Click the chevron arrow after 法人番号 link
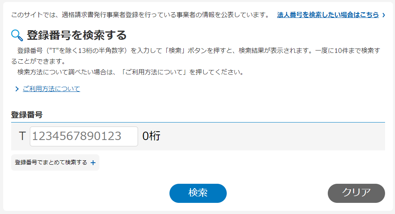 click(384, 15)
